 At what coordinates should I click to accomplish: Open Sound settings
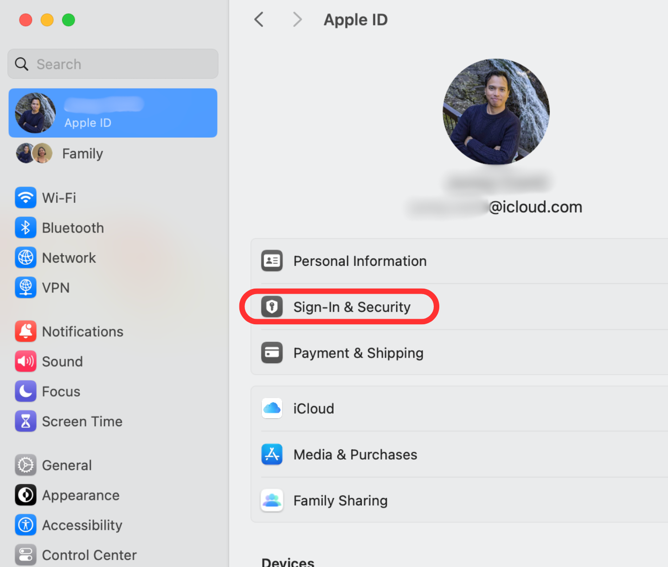(113, 361)
